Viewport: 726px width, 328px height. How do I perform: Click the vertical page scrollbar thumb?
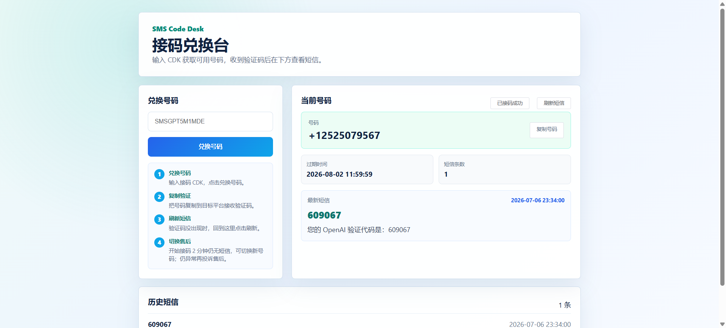coord(722,147)
